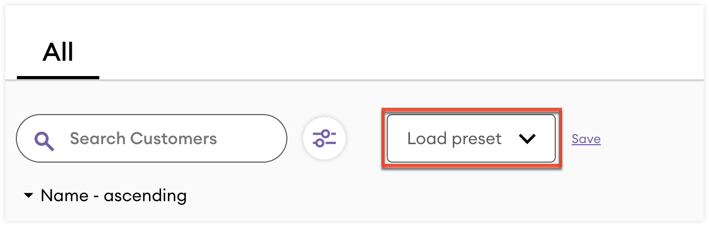Select the All customers tab label
This screenshot has height=226, width=709.
(58, 53)
